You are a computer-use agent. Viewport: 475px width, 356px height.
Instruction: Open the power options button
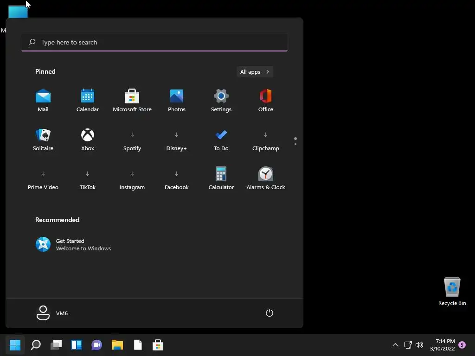pos(270,313)
